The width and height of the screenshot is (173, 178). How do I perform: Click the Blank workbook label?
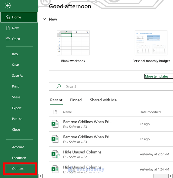[x=73, y=61]
